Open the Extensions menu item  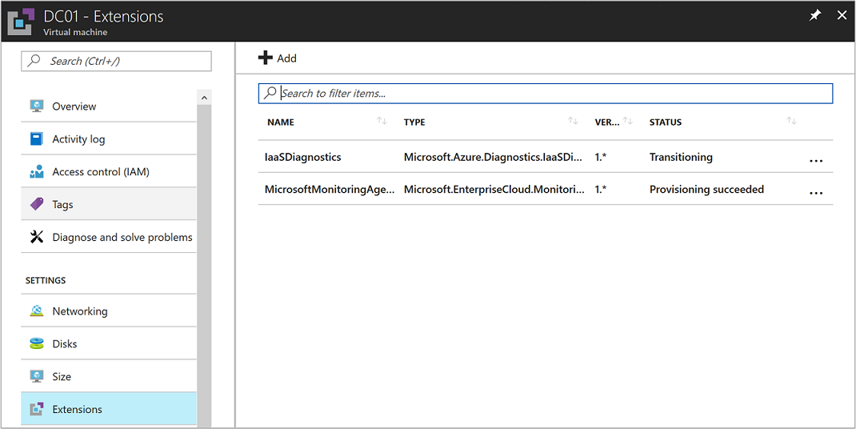click(78, 409)
